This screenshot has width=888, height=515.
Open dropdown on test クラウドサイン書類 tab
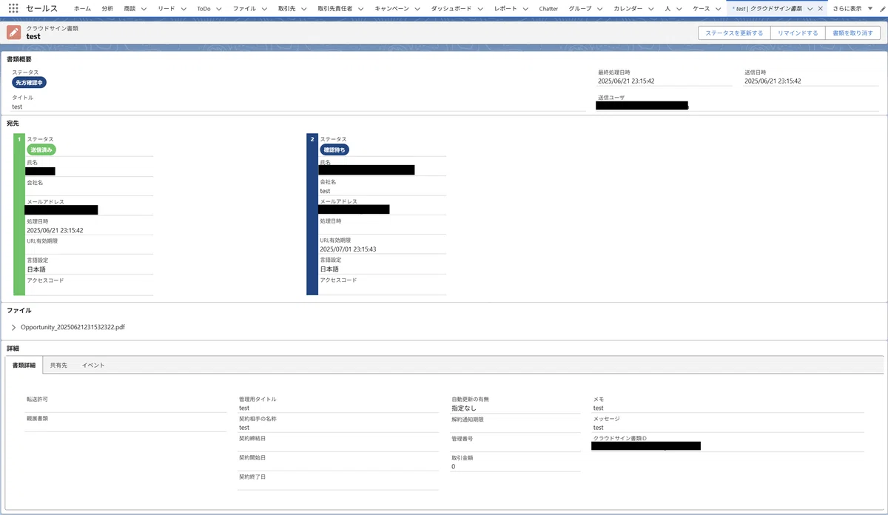pyautogui.click(x=810, y=8)
